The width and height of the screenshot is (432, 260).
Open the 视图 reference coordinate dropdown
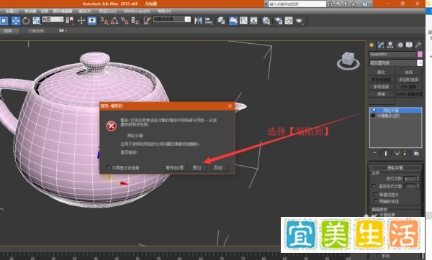(x=53, y=19)
